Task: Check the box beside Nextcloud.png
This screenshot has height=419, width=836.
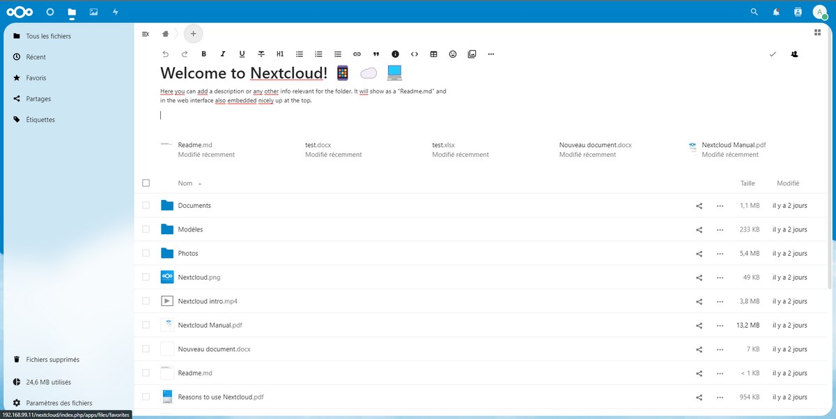Action: coord(146,277)
